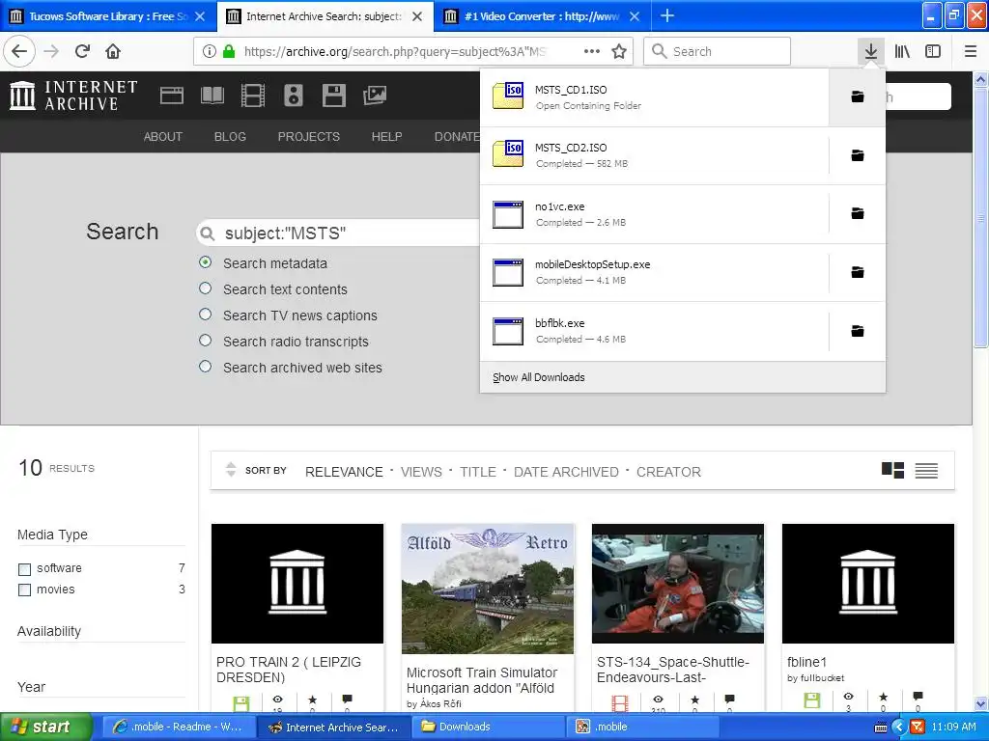Viewport: 989px width, 741px height.
Task: Open containing folder for no1vc.exe
Action: click(x=858, y=213)
